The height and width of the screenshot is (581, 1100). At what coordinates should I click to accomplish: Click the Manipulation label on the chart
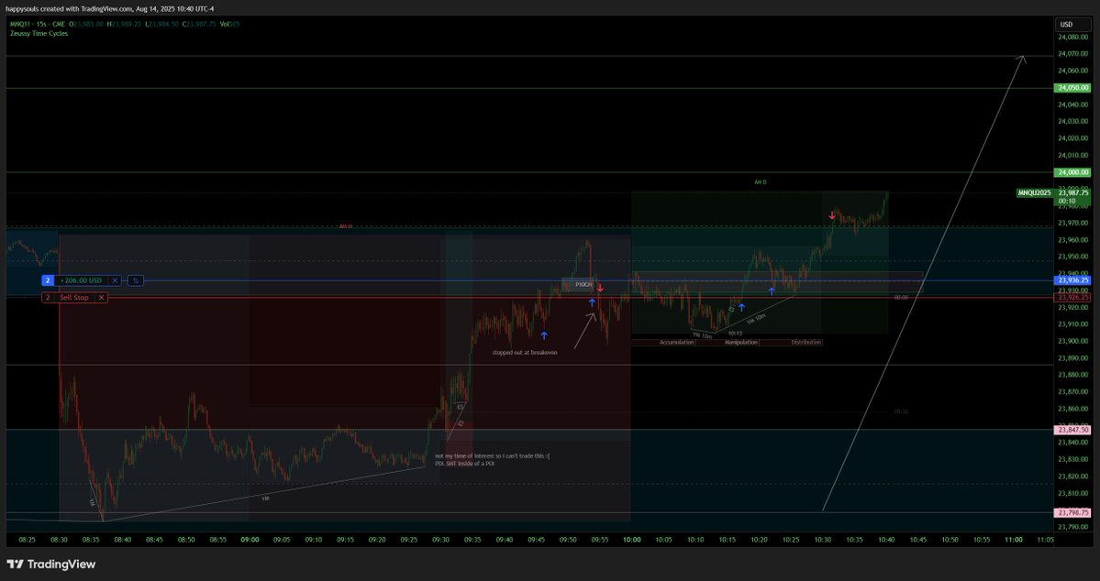[x=740, y=341]
